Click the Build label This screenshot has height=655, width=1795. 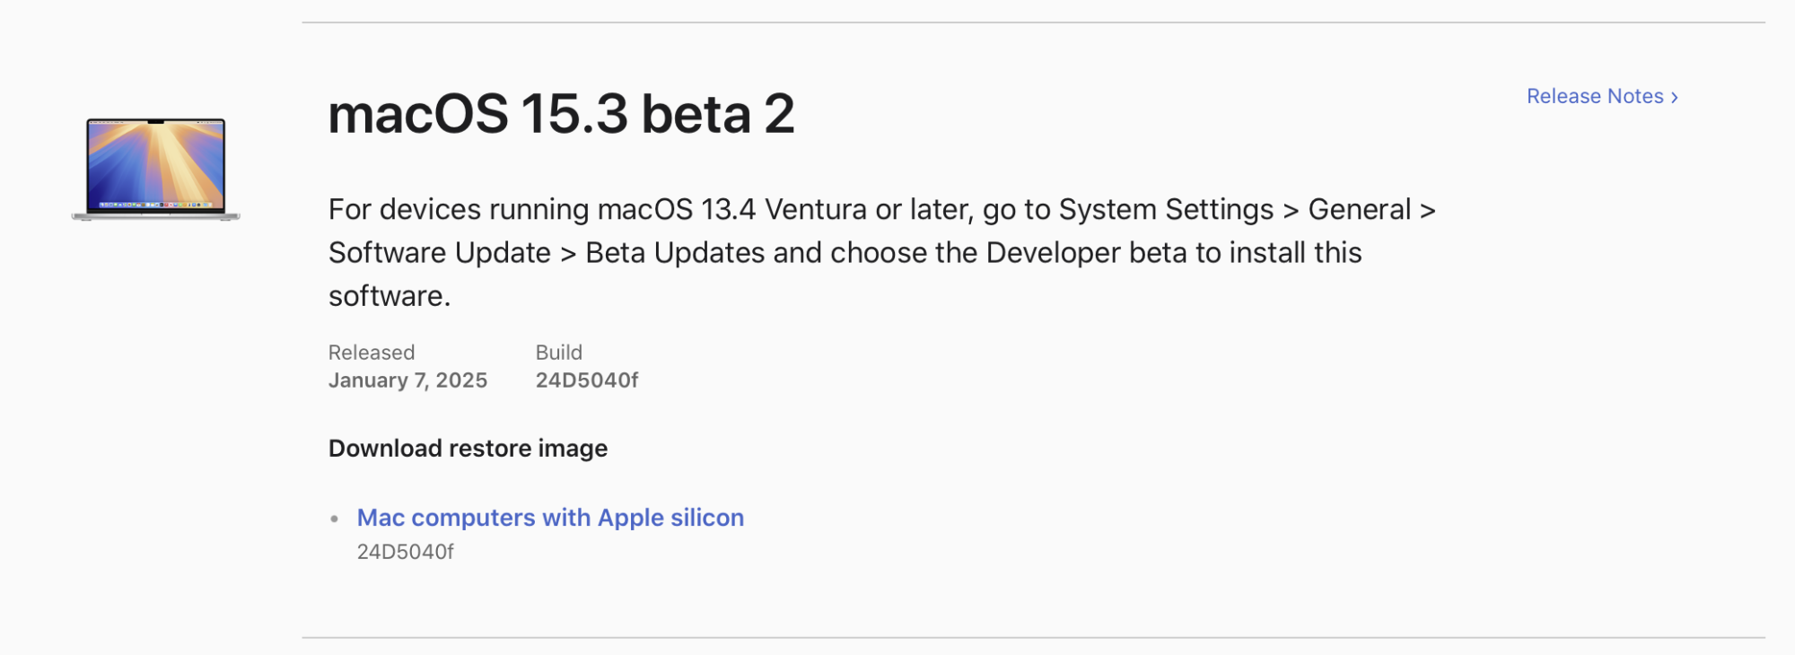(558, 353)
